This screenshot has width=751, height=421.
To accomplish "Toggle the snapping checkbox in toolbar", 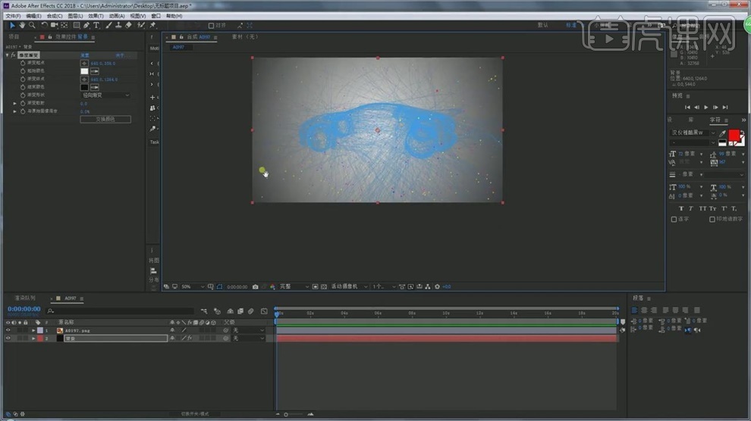I will (211, 26).
